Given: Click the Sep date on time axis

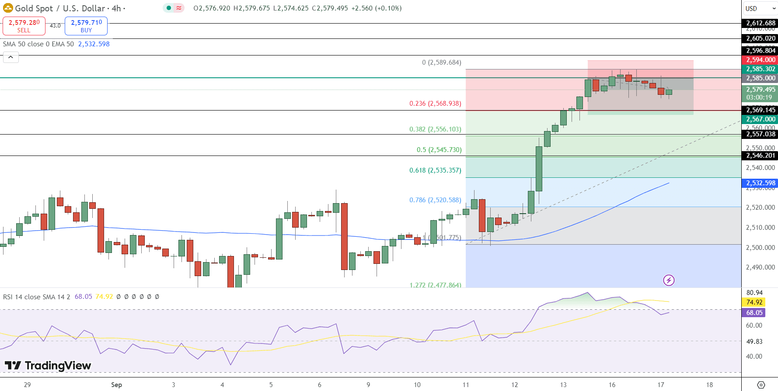Looking at the screenshot, I should pyautogui.click(x=116, y=385).
